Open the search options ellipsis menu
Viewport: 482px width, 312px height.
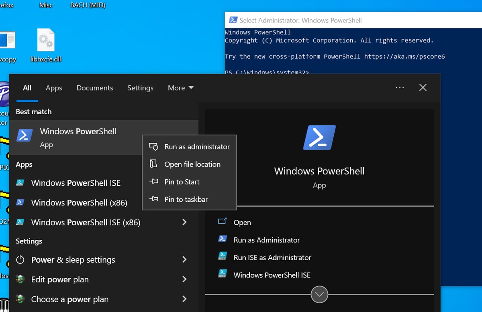(400, 87)
